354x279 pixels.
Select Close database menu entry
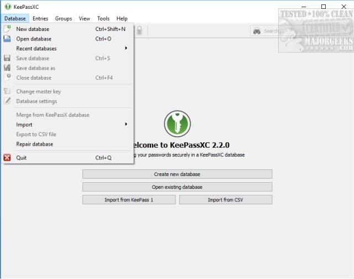pos(67,77)
